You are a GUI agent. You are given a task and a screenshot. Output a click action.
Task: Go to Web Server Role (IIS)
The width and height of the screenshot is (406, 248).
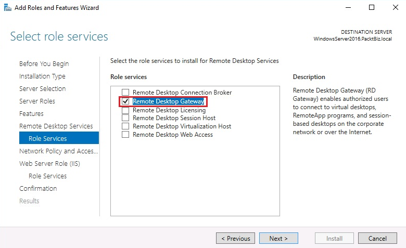coord(49,164)
